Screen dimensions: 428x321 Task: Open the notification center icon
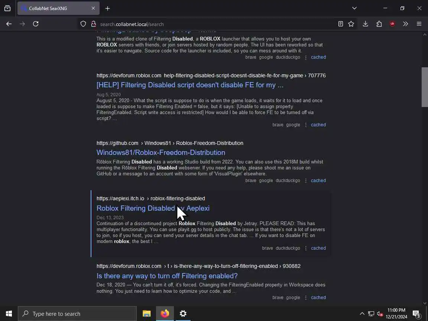click(x=416, y=314)
